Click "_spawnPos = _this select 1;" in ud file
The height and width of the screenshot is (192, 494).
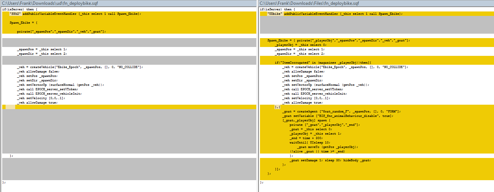[x=42, y=49]
